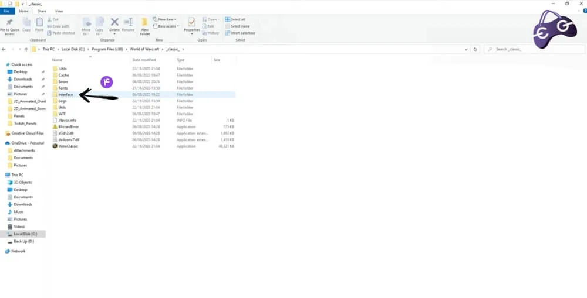Open the New item dropdown
The width and height of the screenshot is (587, 298).
(x=165, y=19)
